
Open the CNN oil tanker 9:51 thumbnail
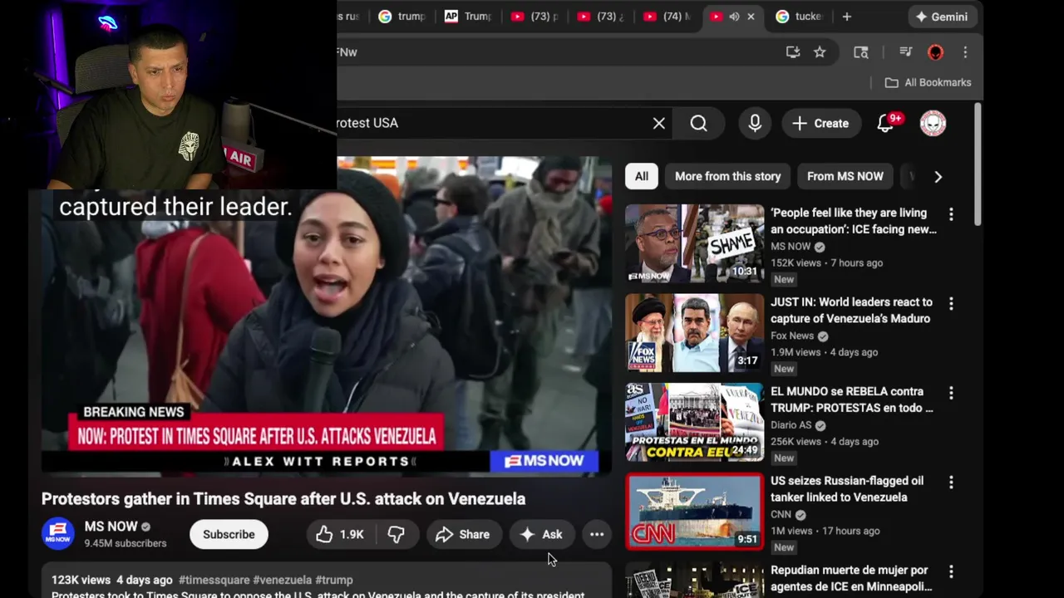click(694, 511)
